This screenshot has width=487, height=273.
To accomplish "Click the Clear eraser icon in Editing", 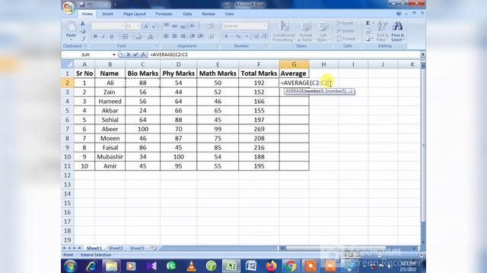I will pos(368,39).
